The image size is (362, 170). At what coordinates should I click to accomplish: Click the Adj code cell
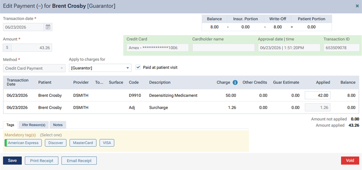(132, 107)
